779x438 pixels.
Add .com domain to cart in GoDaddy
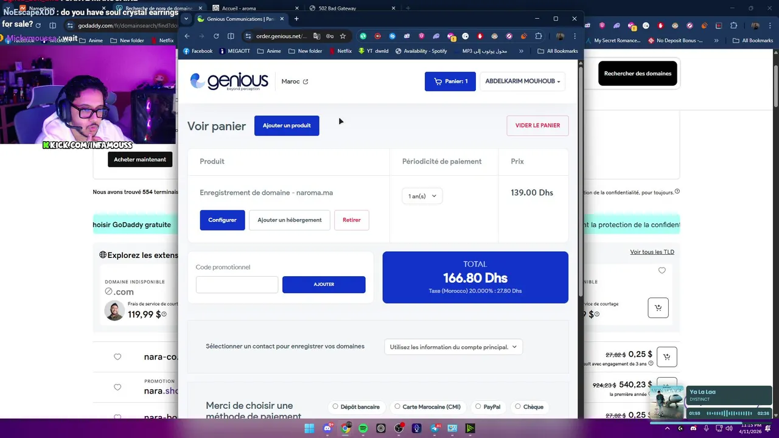pyautogui.click(x=658, y=308)
